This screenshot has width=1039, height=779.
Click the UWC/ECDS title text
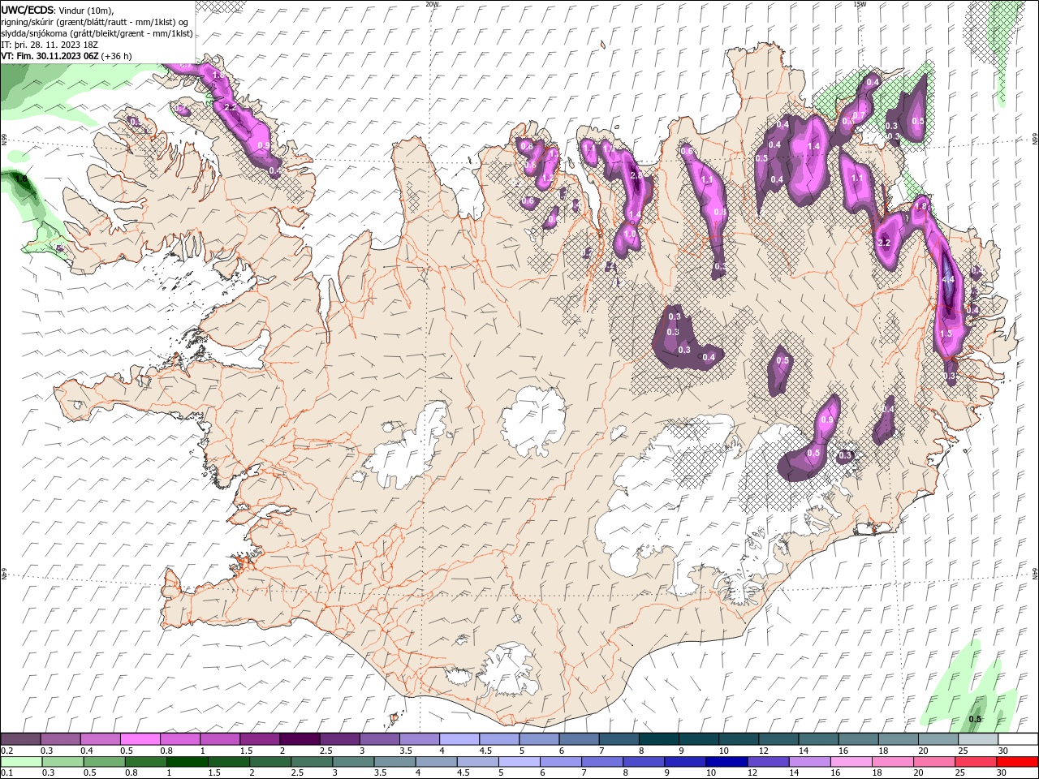[x=28, y=9]
